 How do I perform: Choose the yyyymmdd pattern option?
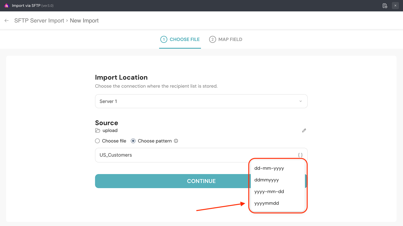pyautogui.click(x=266, y=203)
